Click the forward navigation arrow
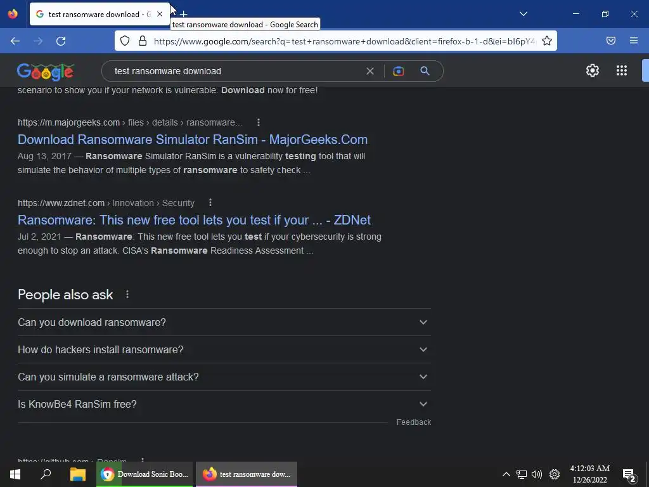The height and width of the screenshot is (487, 649). point(38,41)
